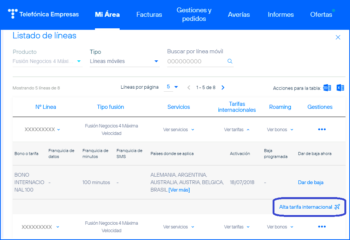Click the Dar de baja link

(310, 183)
